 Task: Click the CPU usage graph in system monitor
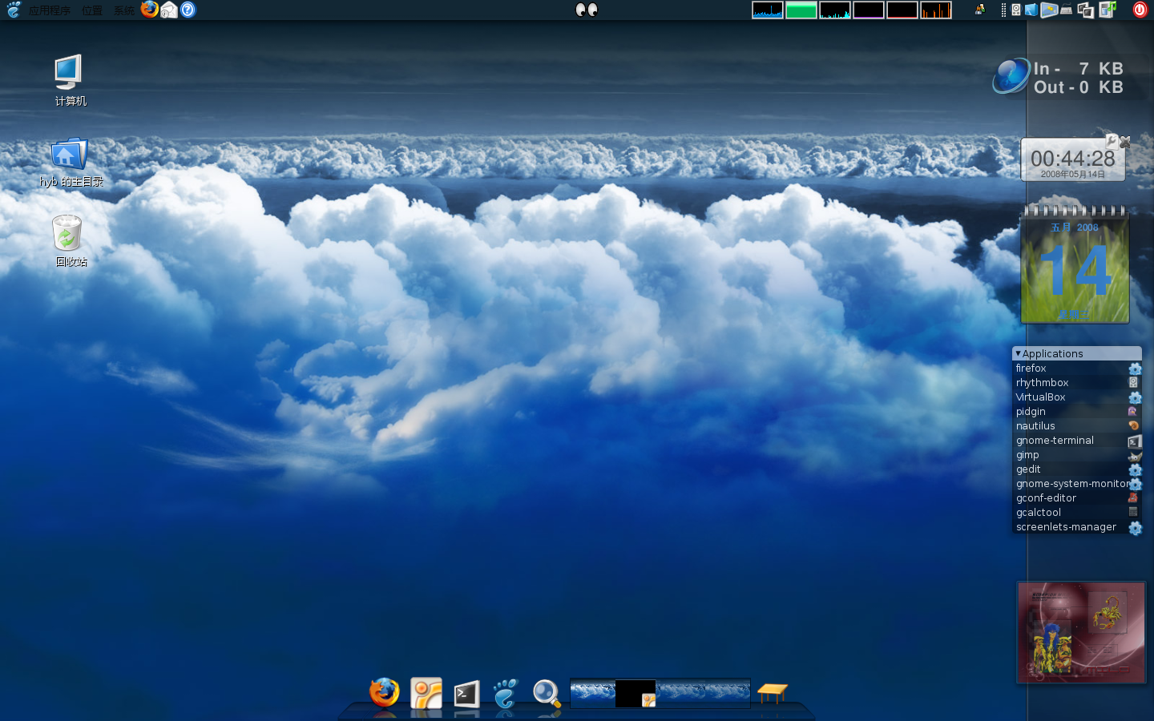768,10
